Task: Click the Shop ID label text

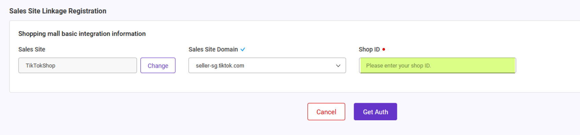Action: [x=369, y=49]
